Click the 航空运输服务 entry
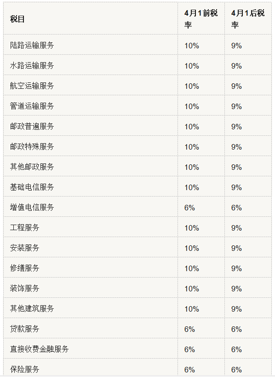 coord(32,86)
